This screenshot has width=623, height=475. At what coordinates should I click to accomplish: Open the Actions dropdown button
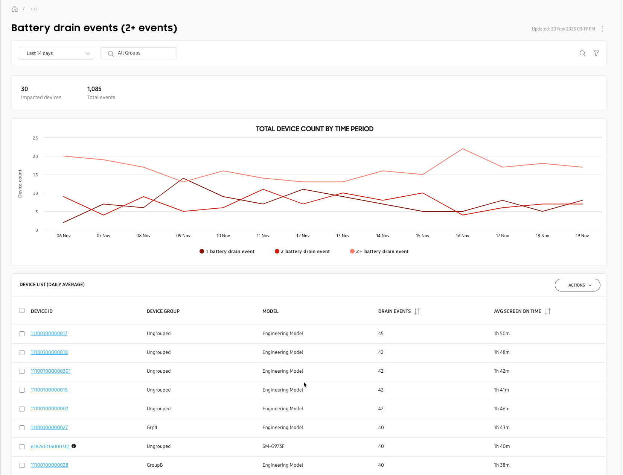(x=577, y=285)
